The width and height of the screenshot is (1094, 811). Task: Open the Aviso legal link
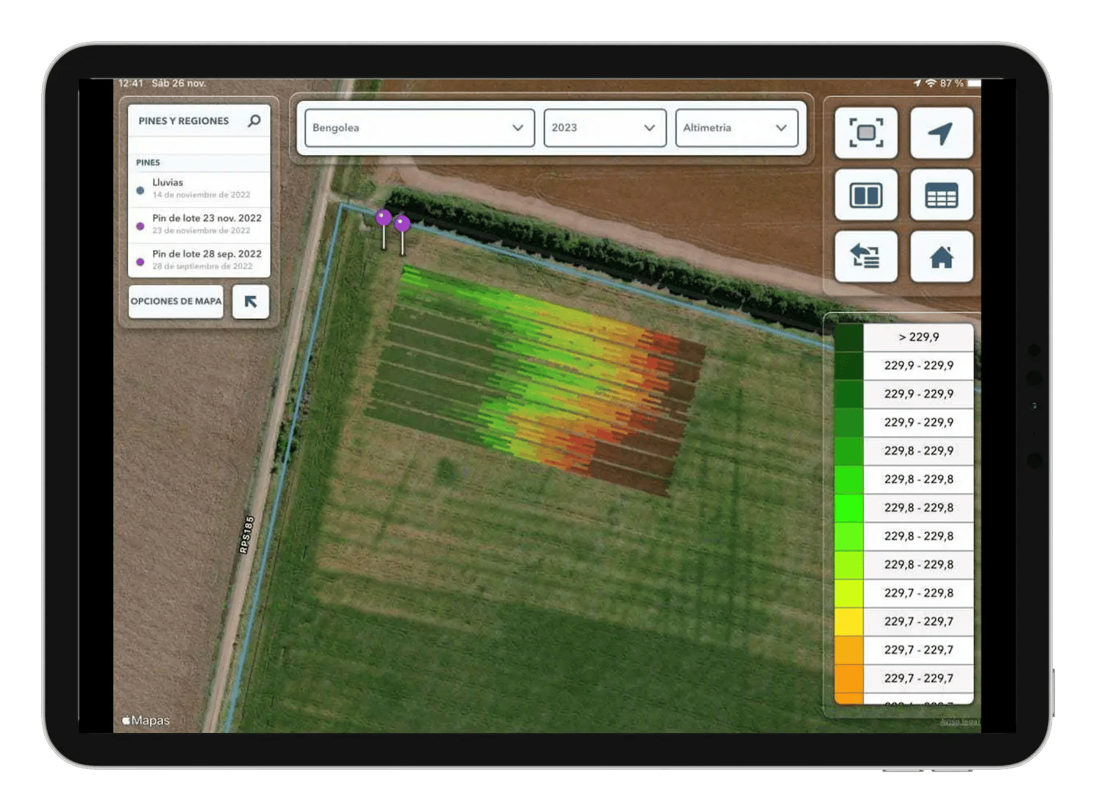959,722
